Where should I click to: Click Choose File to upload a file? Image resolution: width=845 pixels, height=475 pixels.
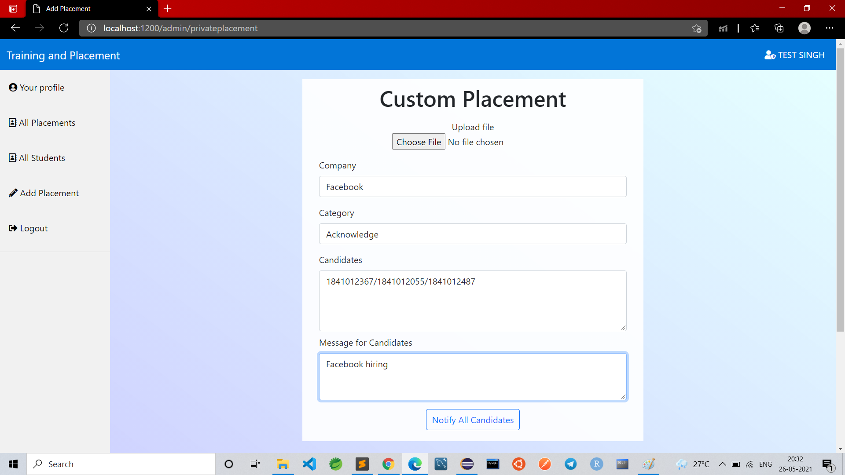point(418,141)
